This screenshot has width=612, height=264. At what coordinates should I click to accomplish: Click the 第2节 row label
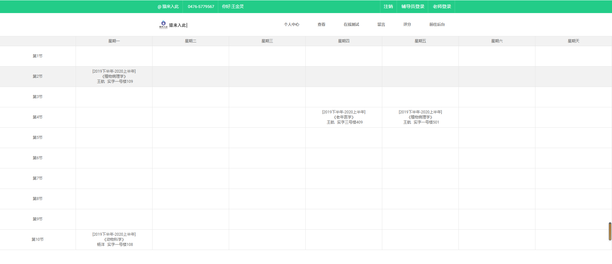pyautogui.click(x=38, y=76)
